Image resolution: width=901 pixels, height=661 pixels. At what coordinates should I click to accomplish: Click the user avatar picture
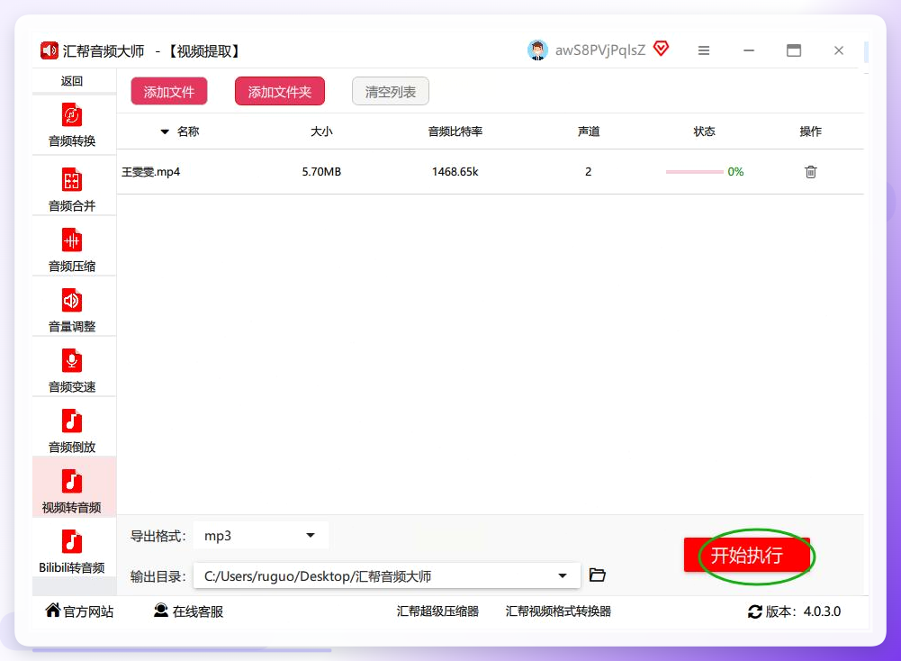pos(537,50)
